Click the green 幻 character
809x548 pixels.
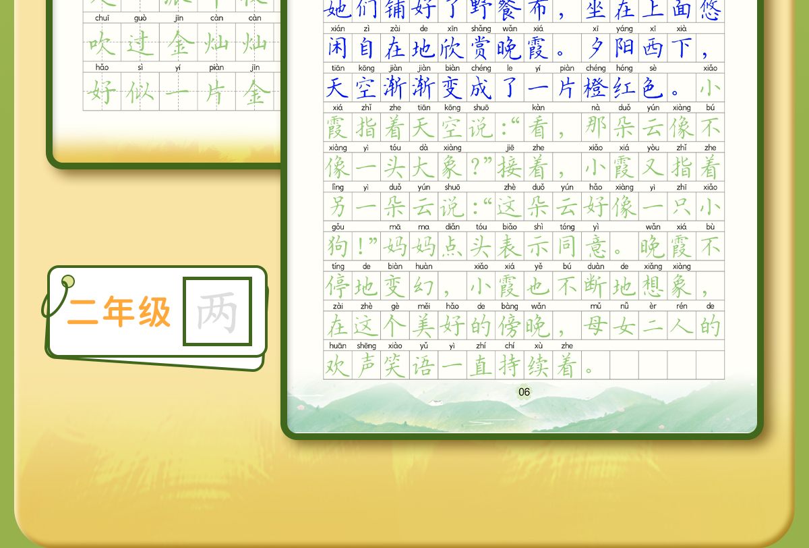[x=423, y=286]
